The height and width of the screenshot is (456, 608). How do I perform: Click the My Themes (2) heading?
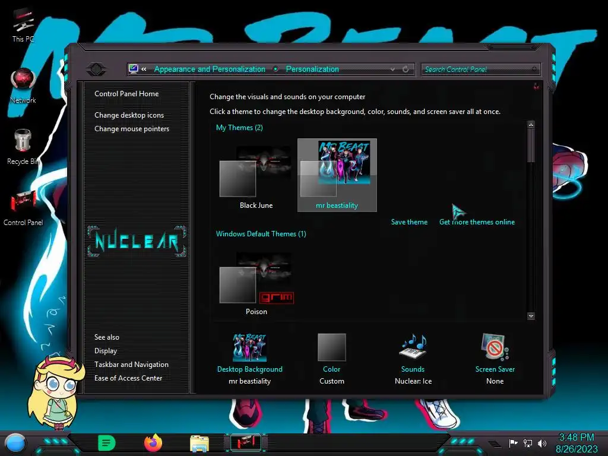(x=239, y=128)
